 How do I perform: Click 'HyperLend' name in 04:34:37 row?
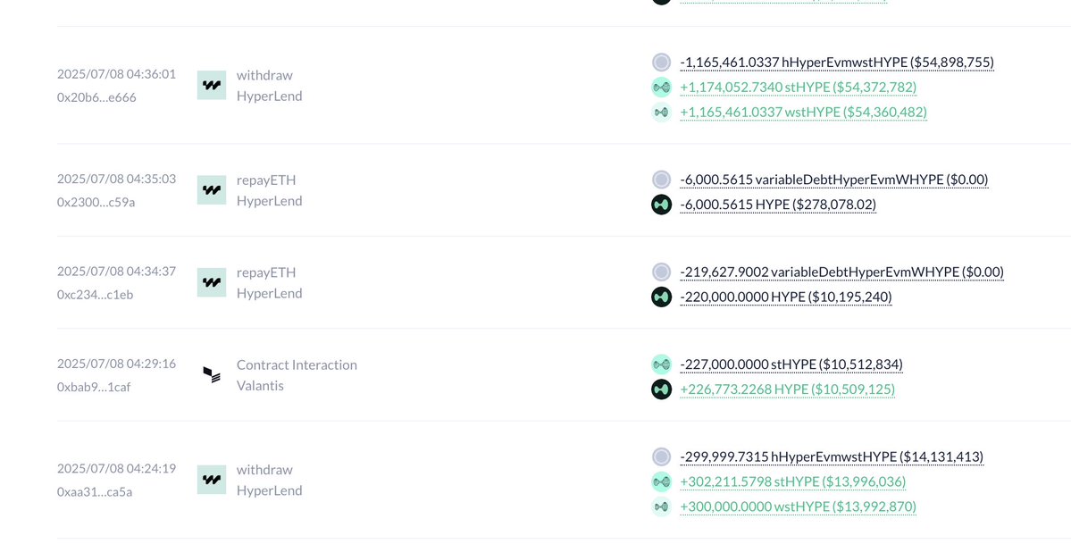[x=269, y=293]
